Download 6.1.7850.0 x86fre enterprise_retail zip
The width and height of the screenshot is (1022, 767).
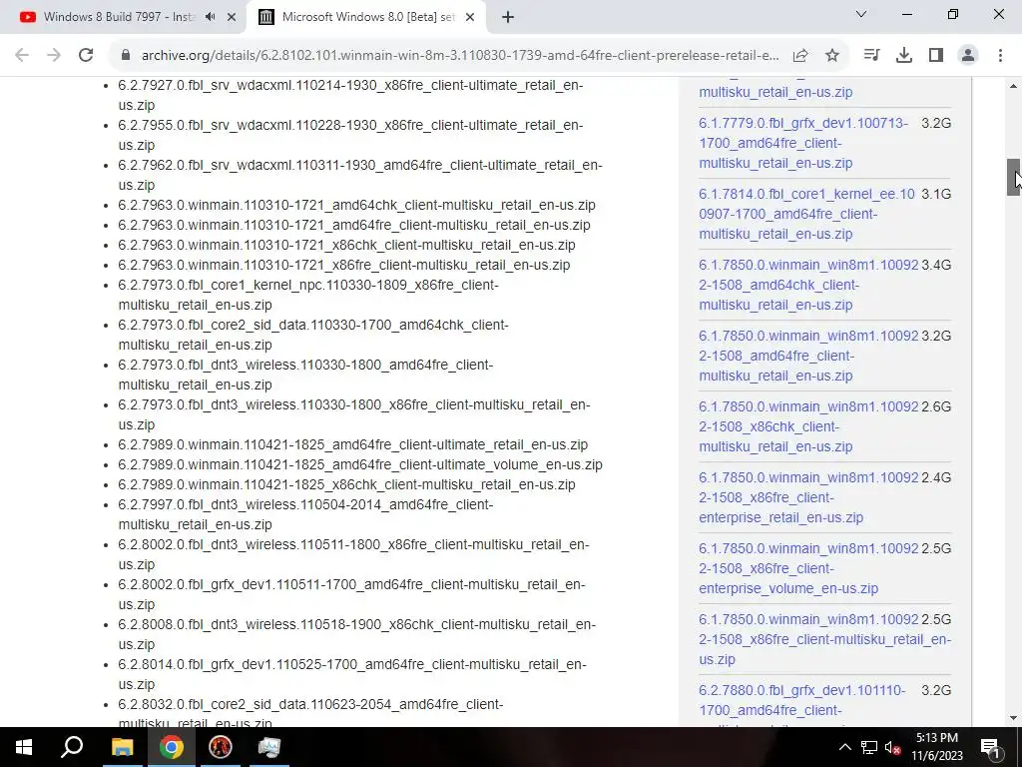[808, 497]
